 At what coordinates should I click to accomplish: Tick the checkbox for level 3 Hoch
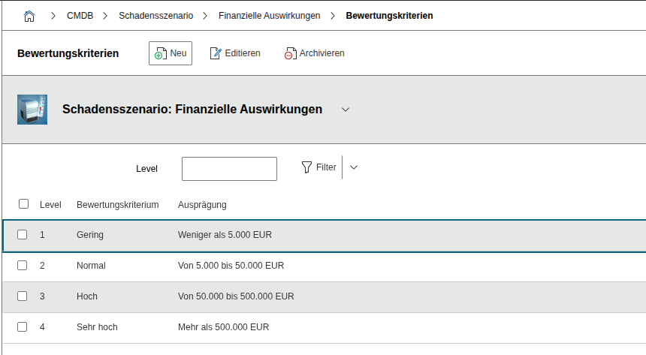23,296
